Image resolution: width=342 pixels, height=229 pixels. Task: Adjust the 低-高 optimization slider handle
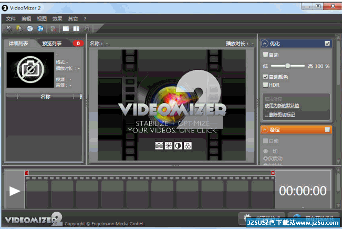(x=288, y=66)
